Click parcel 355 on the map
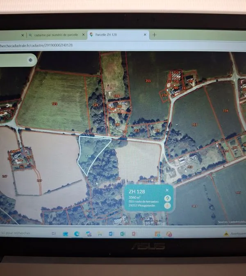The height and width of the screenshot is (276, 246). pos(148,81)
